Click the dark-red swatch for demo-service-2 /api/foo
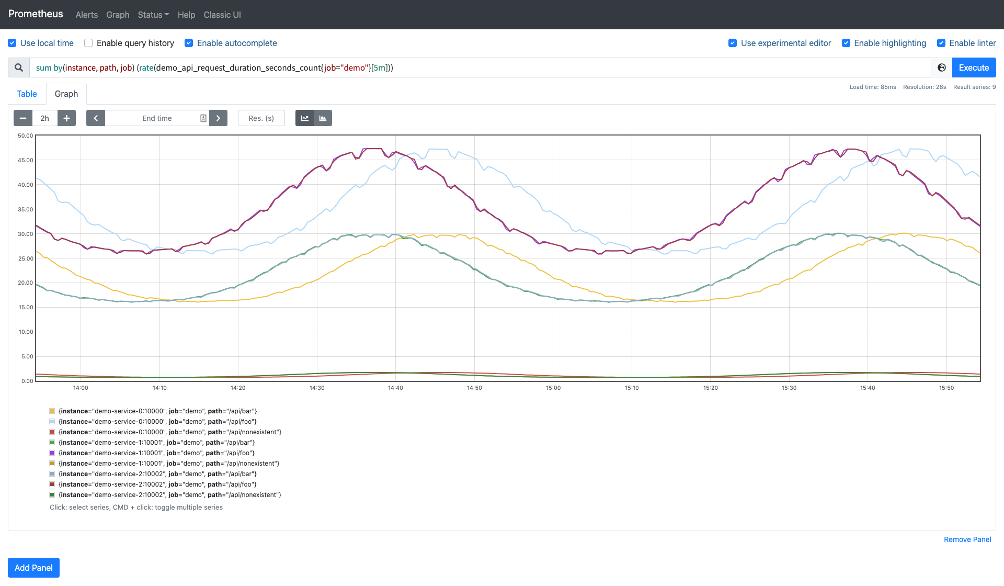 pyautogui.click(x=52, y=484)
